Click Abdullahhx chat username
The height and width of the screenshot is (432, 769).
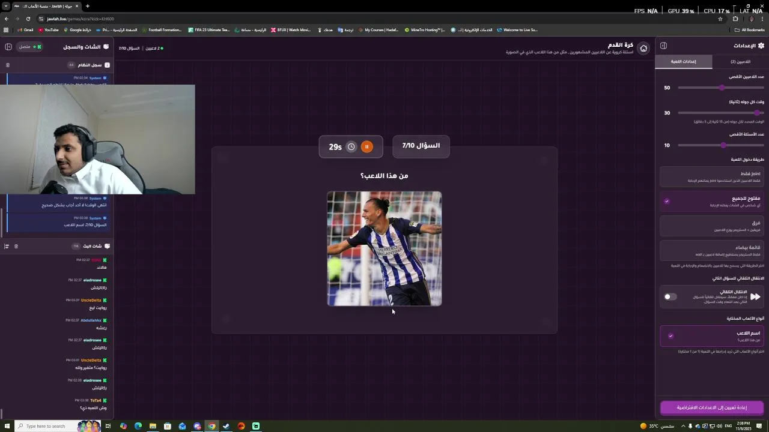point(91,320)
